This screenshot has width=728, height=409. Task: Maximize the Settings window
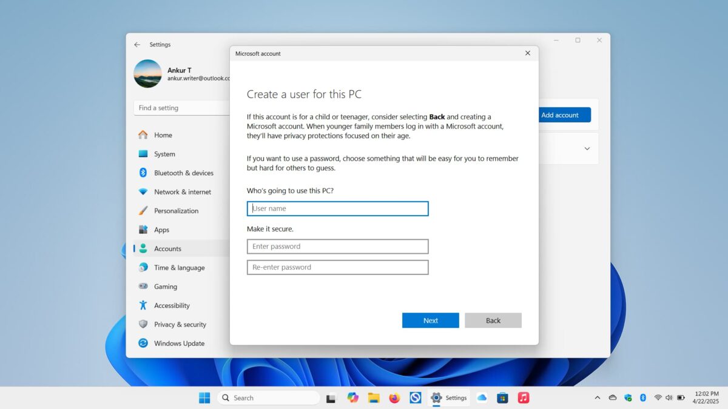(x=578, y=40)
